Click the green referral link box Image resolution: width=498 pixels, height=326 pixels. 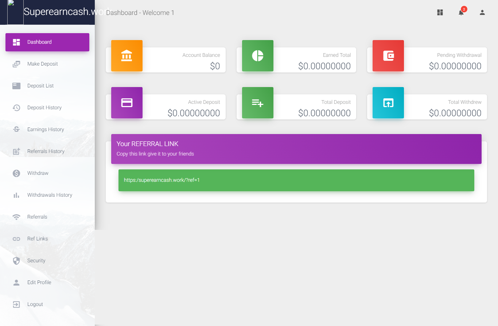[x=296, y=180]
